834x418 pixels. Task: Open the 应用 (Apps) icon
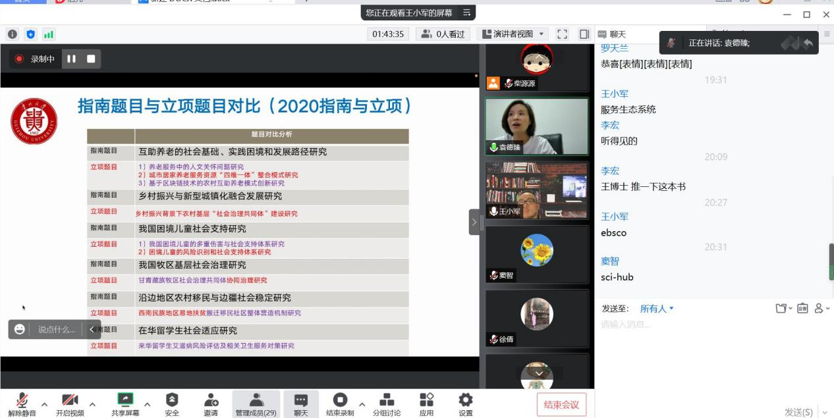(x=427, y=400)
